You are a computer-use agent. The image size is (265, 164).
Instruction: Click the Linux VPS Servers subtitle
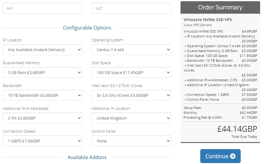(198, 25)
